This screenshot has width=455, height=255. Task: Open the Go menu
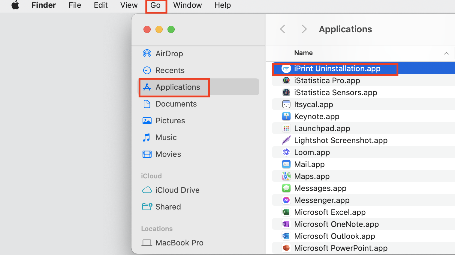coord(155,5)
